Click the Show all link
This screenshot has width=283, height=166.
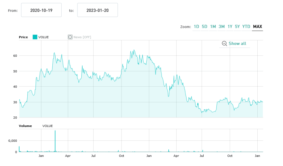[237, 44]
